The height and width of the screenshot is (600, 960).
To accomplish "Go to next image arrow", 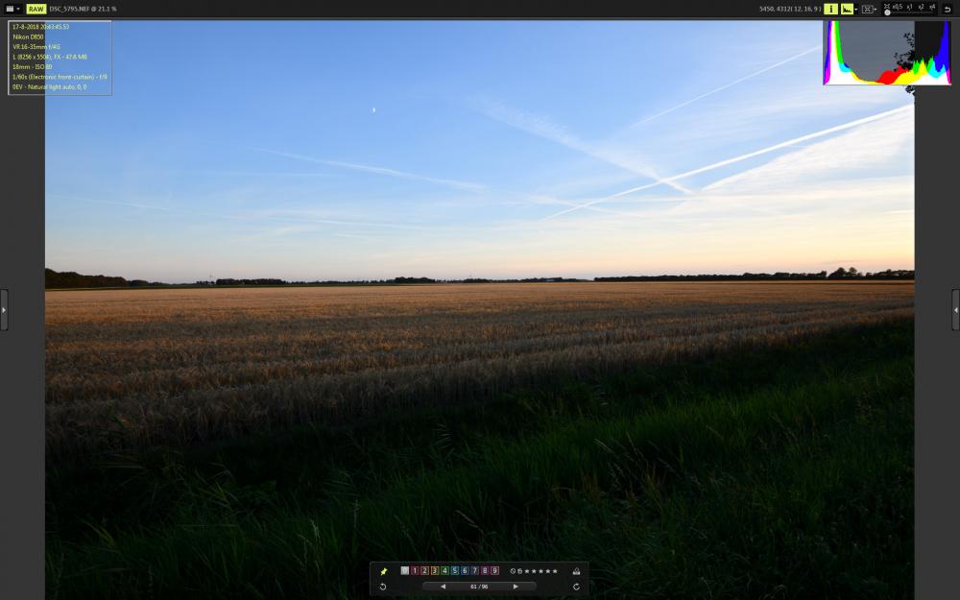I will (x=516, y=587).
